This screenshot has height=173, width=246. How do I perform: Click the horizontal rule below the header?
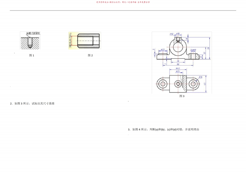pyautogui.click(x=123, y=11)
